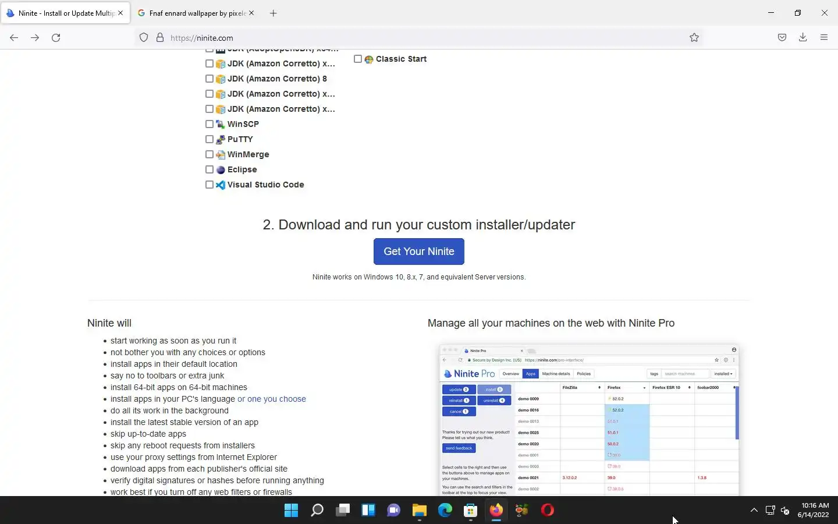The height and width of the screenshot is (524, 838).
Task: Click the Eclipse label text
Action: coord(242,169)
